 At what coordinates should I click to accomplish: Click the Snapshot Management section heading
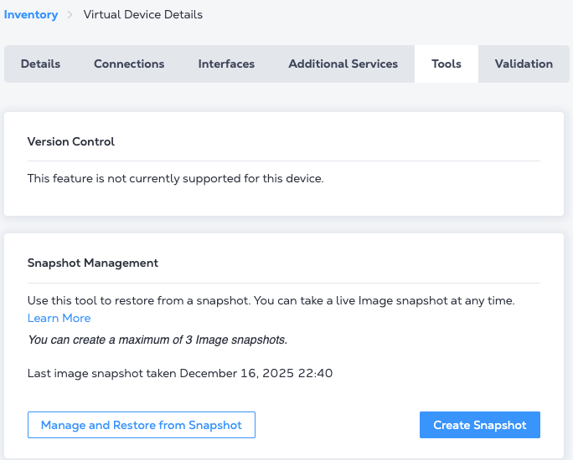point(93,263)
